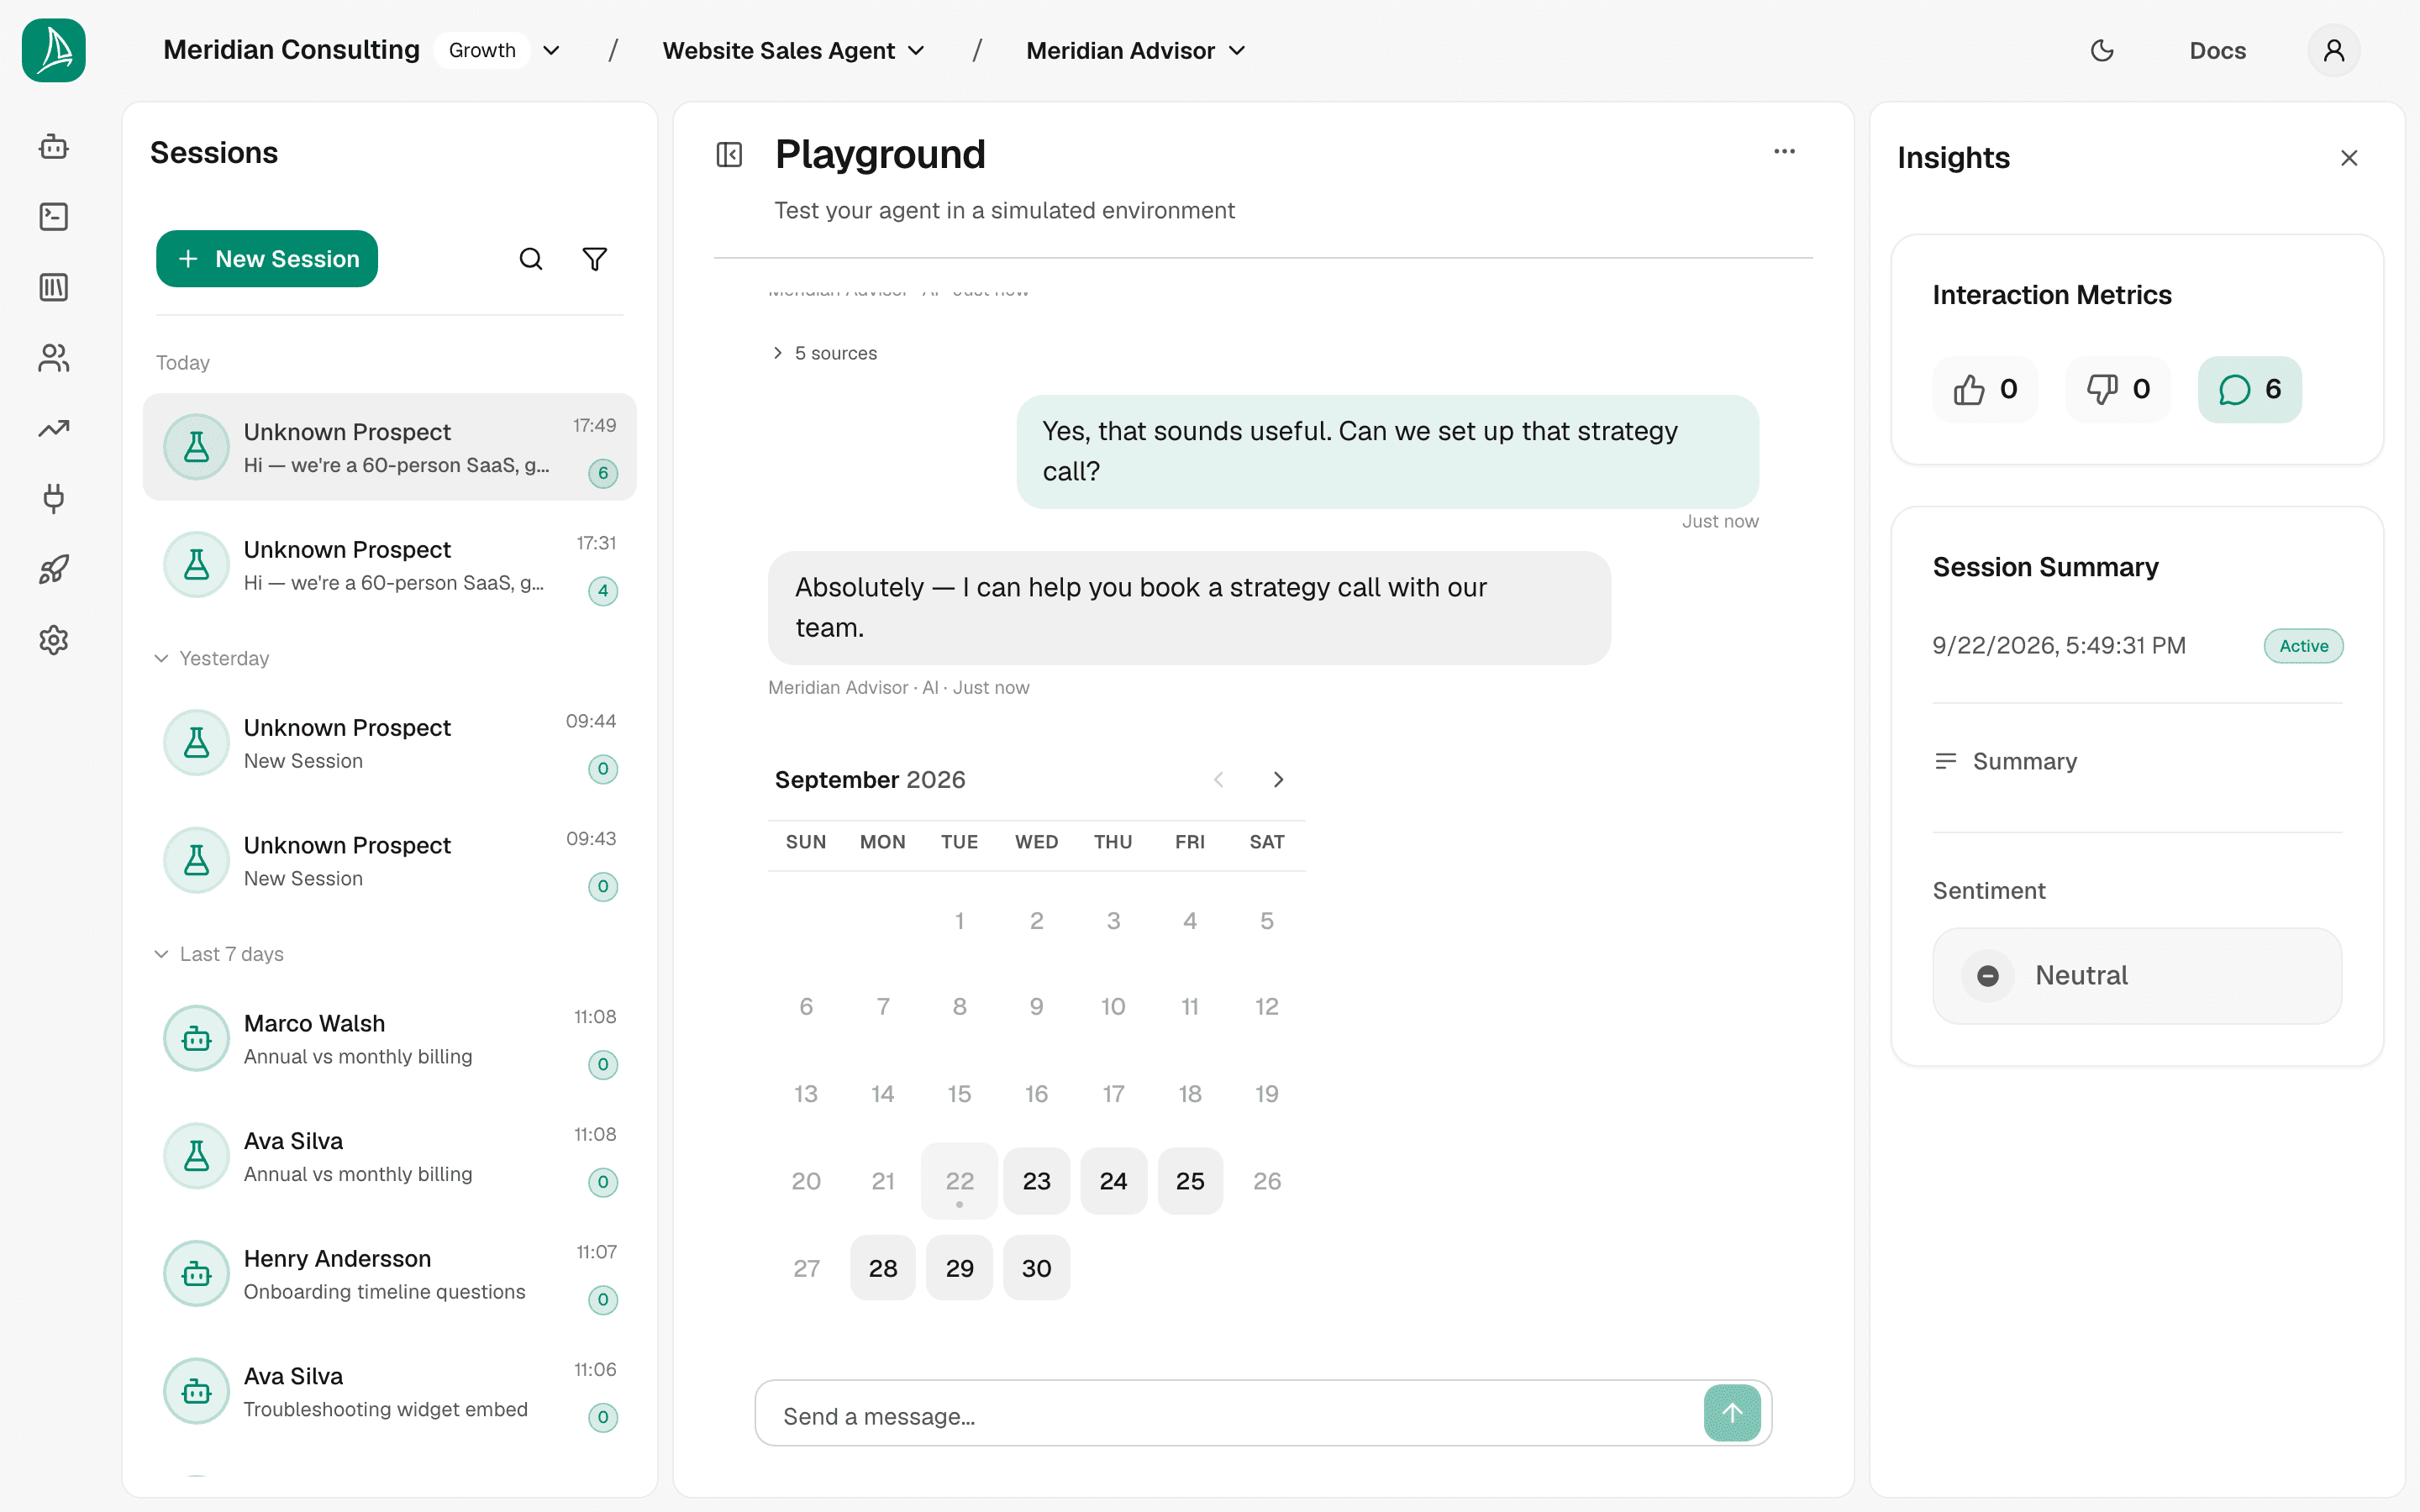Select September 23 in calendar

1036,1181
